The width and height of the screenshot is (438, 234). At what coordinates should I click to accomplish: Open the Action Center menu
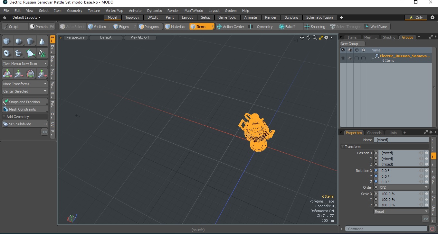coord(231,27)
